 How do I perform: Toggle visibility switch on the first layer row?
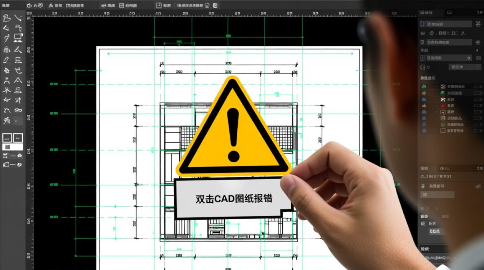[478, 87]
